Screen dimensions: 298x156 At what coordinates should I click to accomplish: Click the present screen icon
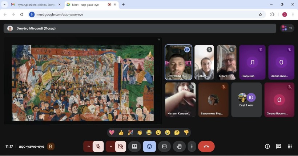point(134,146)
